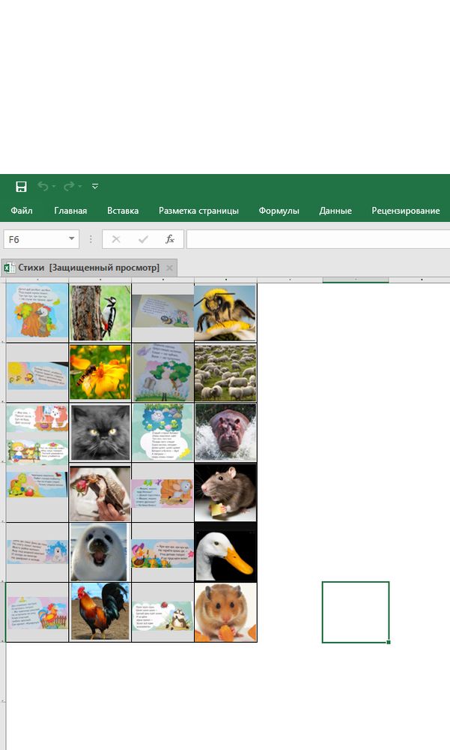Image resolution: width=450 pixels, height=750 pixels.
Task: Close the Стихи document tab
Action: (170, 268)
